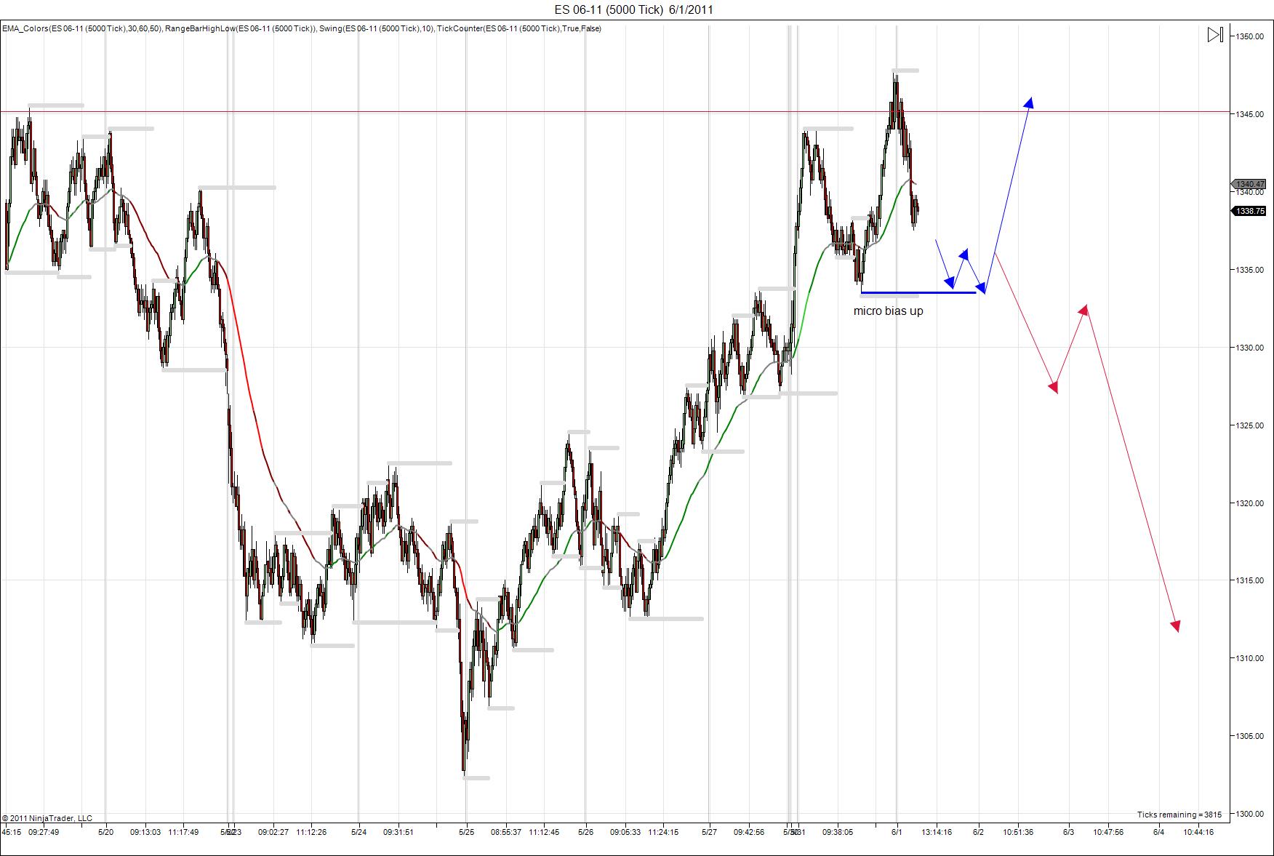Click the 6/2 date label on time axis

coord(979,832)
